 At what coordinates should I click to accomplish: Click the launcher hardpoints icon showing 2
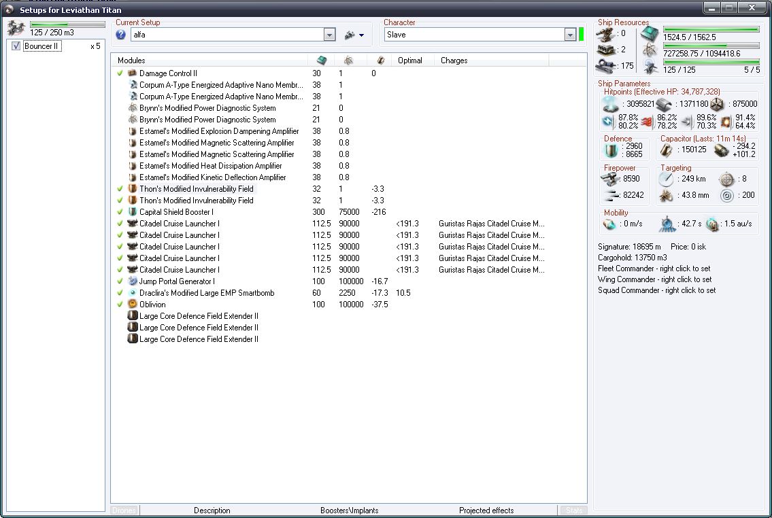coord(606,49)
